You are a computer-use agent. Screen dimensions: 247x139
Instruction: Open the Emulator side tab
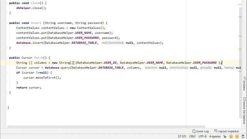coord(244,84)
